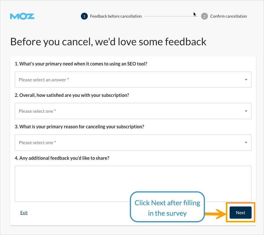Click the MOZ logo

click(22, 16)
